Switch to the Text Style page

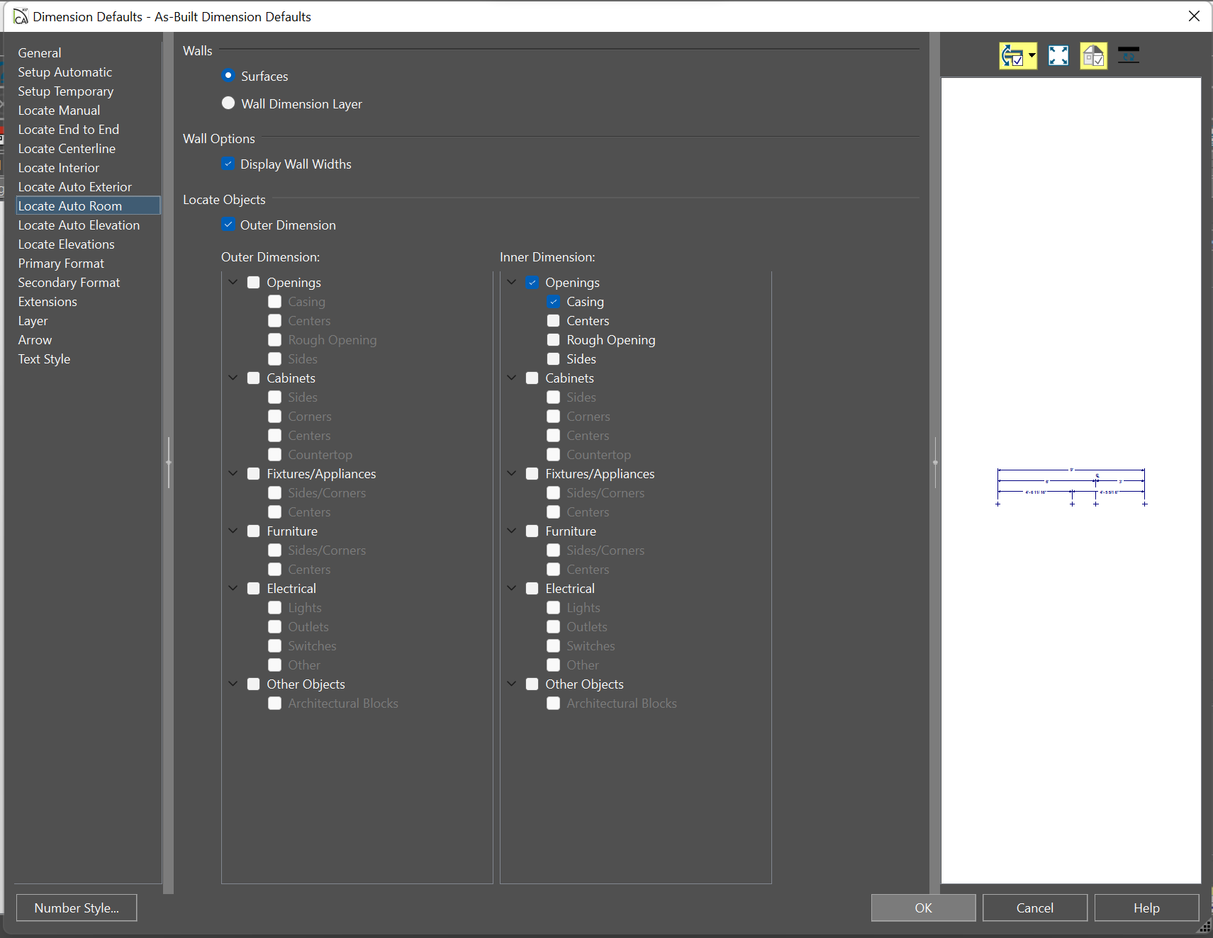coord(44,359)
